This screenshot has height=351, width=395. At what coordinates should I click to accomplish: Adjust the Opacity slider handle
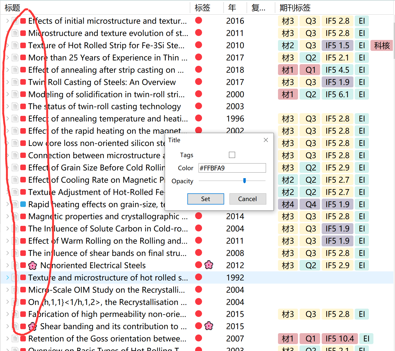(x=244, y=181)
